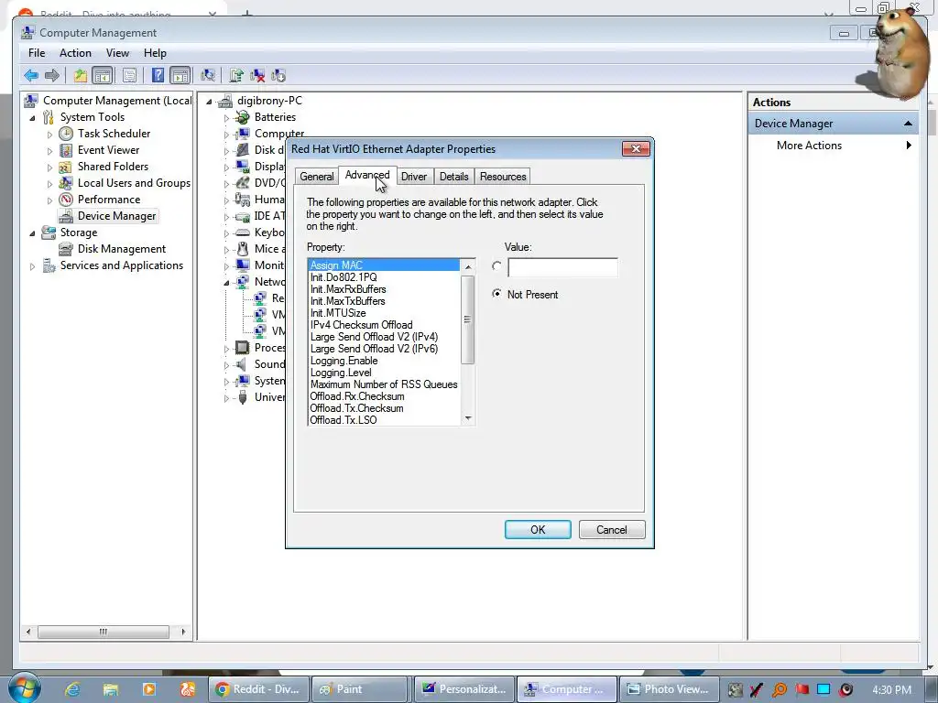This screenshot has width=938, height=703.
Task: Select Local Users and Groups node
Action: (x=134, y=183)
